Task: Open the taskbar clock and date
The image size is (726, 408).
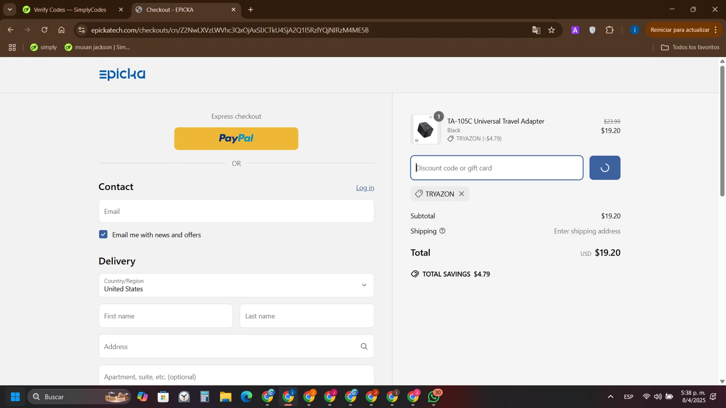Action: point(693,397)
